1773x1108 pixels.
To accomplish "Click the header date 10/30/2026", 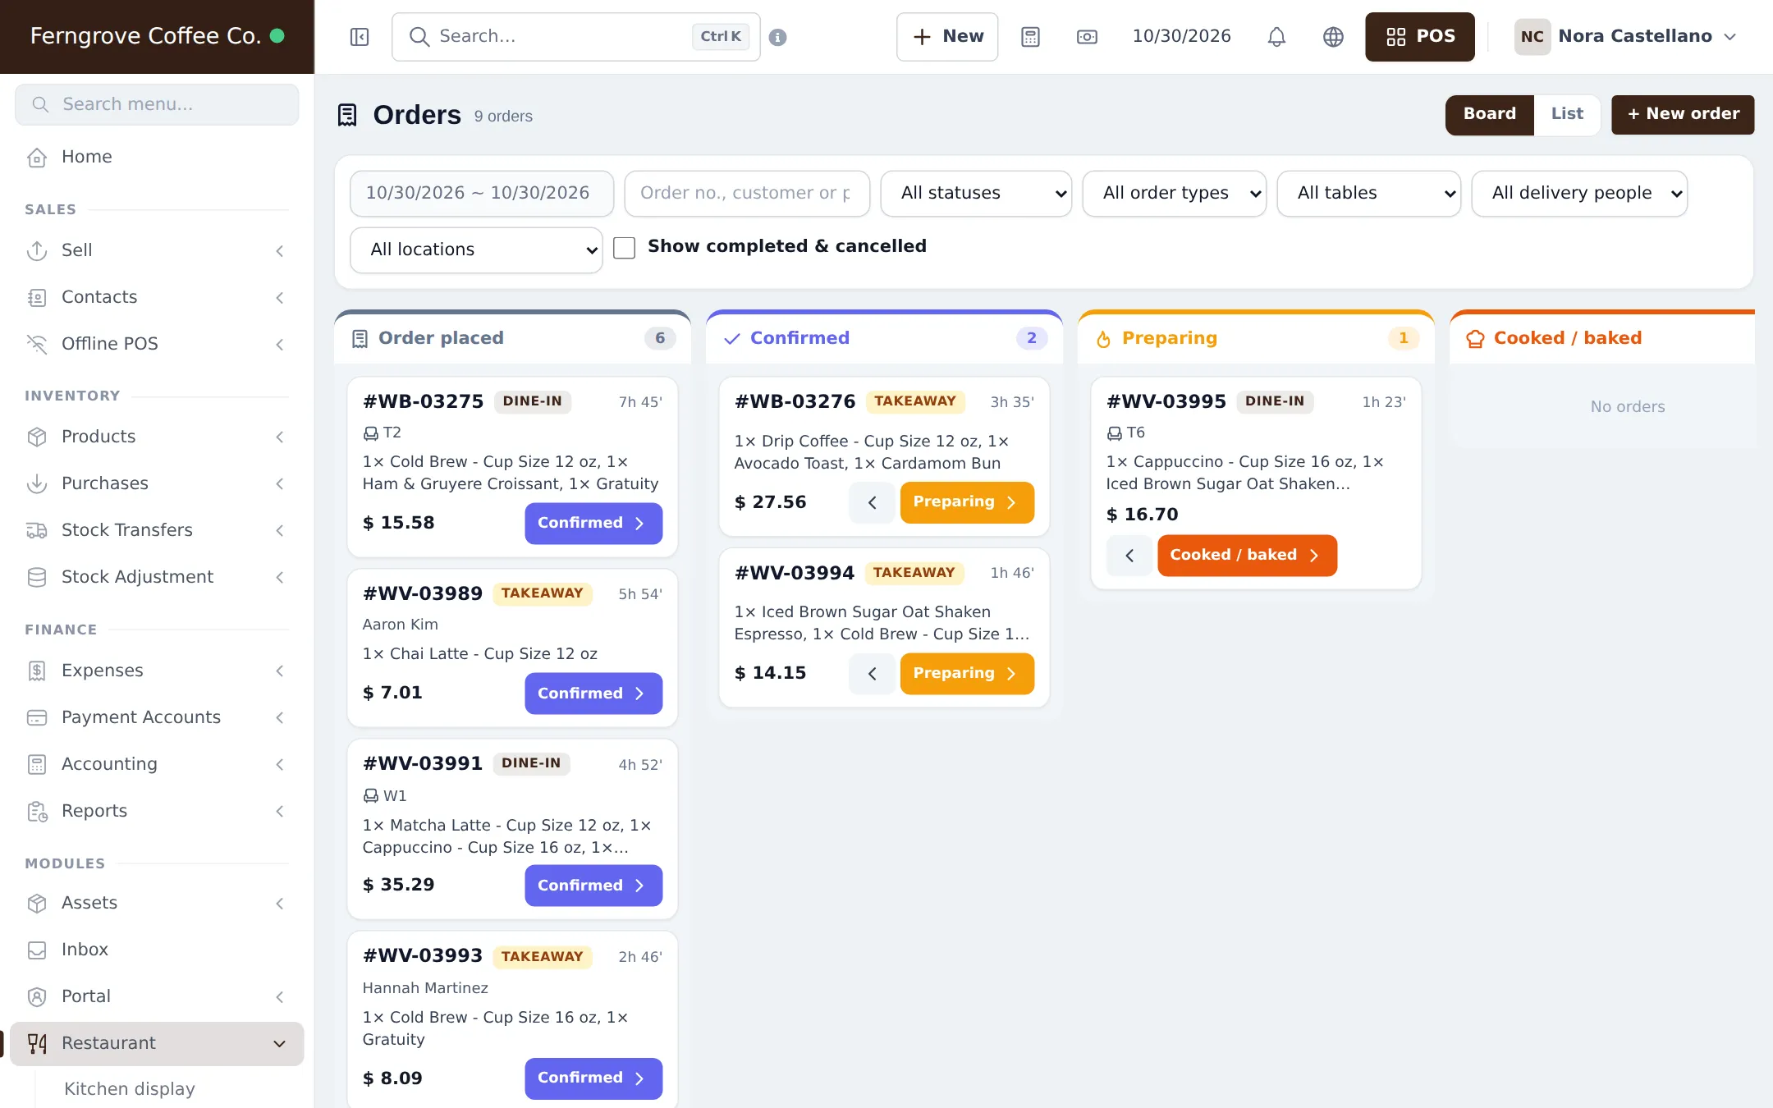I will (1181, 37).
